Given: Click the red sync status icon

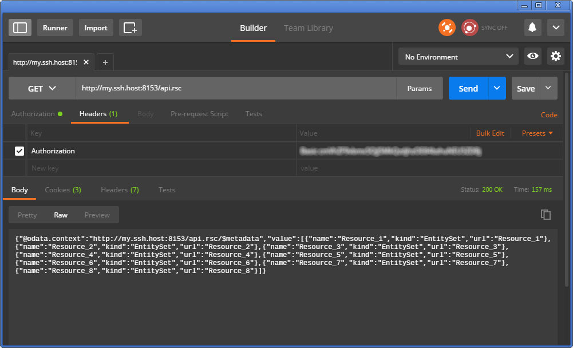Looking at the screenshot, I should 470,27.
